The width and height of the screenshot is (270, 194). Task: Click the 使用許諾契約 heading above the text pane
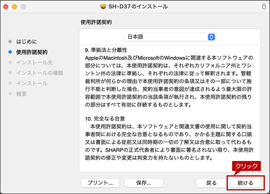pyautogui.click(x=96, y=22)
